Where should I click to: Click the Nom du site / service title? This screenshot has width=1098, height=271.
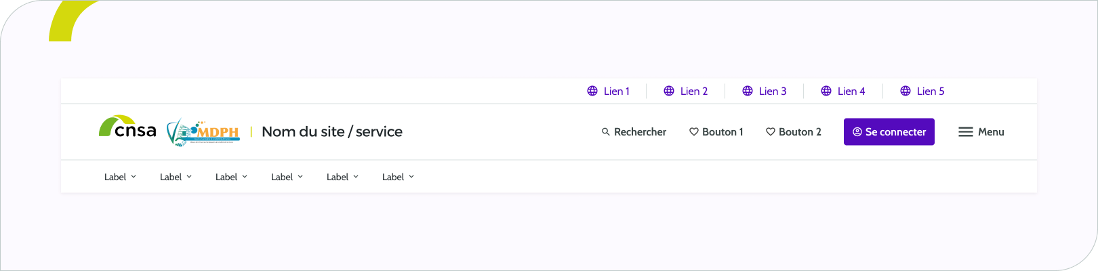click(332, 132)
